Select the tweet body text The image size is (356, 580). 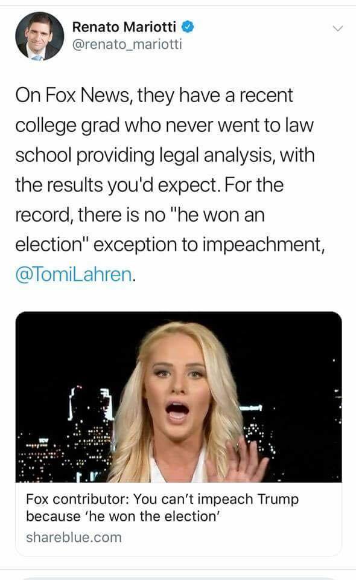(170, 185)
